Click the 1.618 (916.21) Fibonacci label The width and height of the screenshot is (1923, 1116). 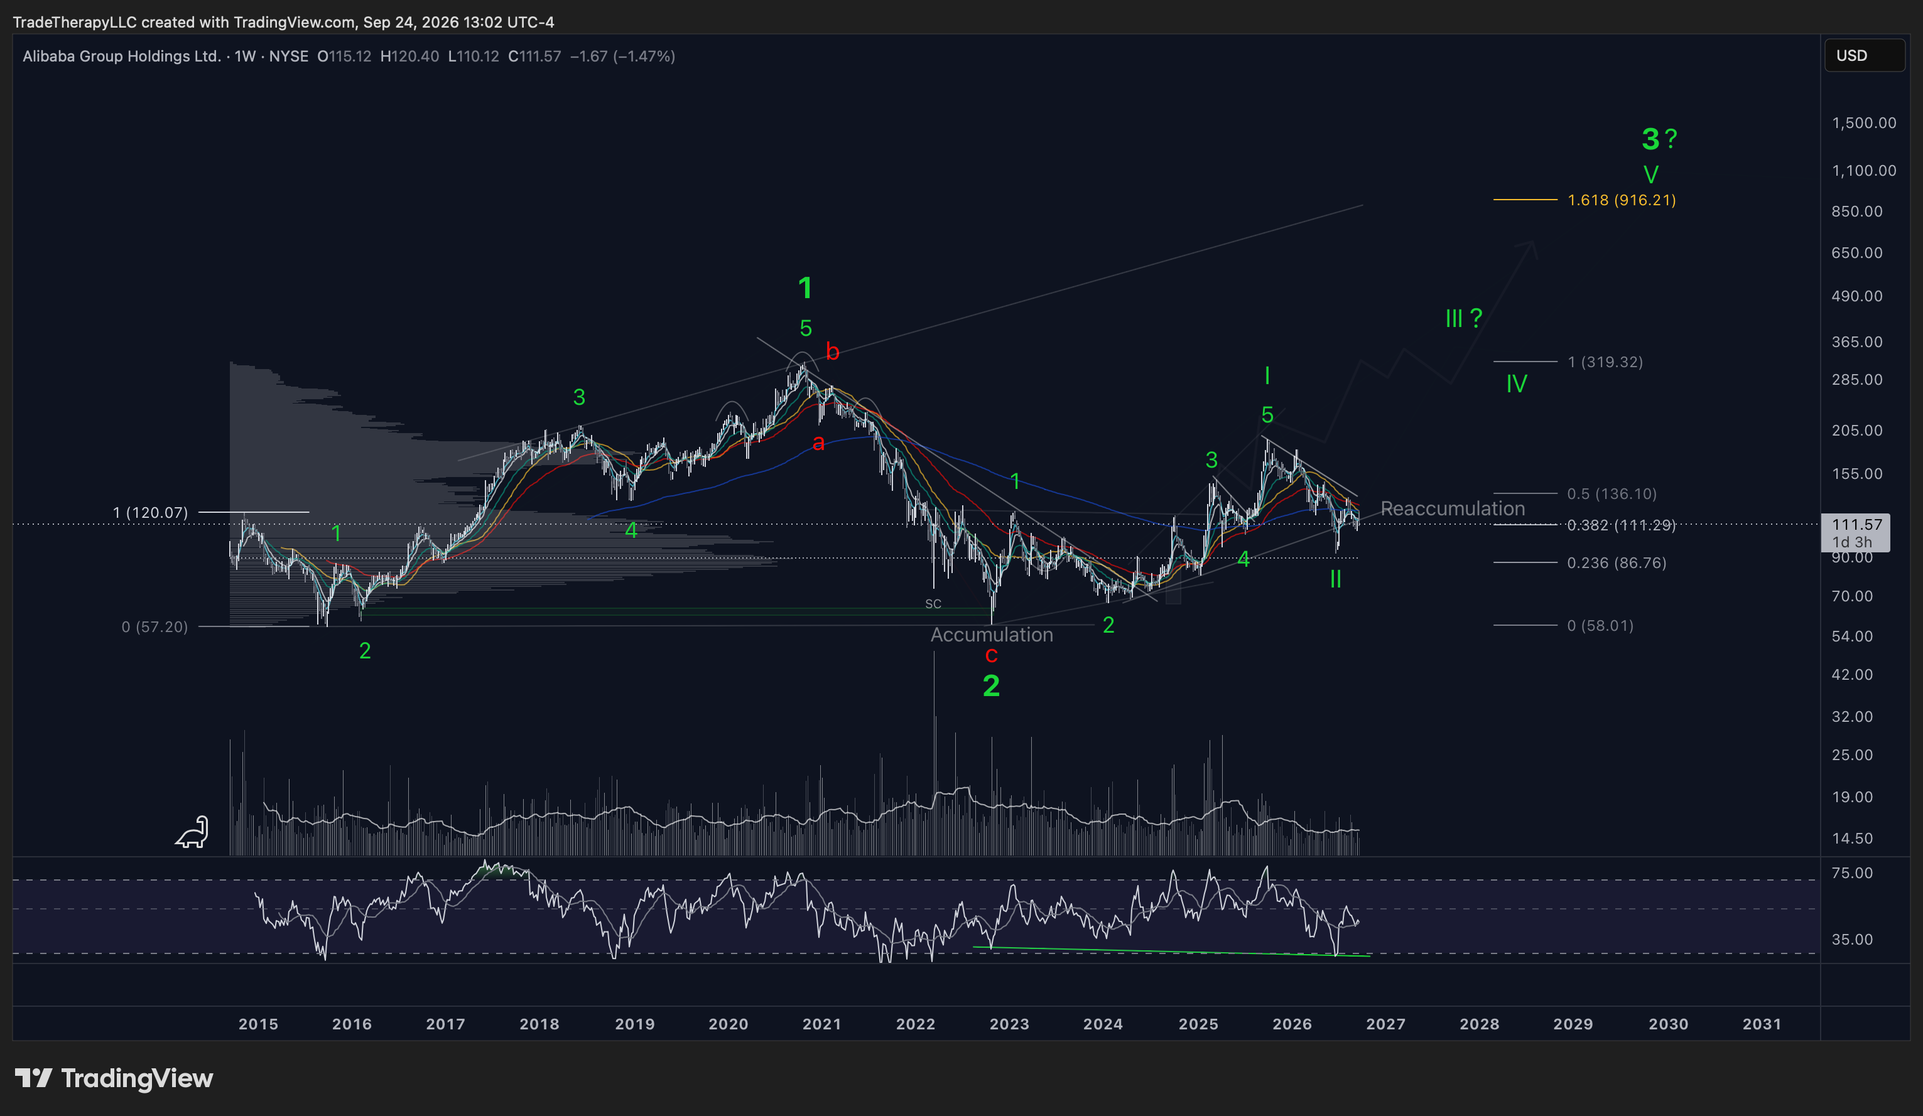(1622, 200)
